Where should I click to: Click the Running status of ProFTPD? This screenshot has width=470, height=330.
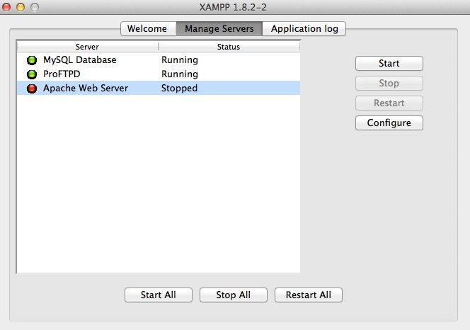pyautogui.click(x=180, y=74)
